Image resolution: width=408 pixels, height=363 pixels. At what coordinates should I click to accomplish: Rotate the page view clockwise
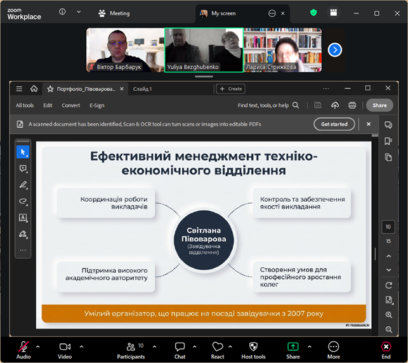[388, 286]
